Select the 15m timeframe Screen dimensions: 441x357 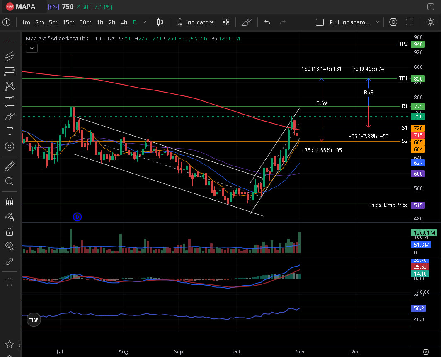(68, 22)
